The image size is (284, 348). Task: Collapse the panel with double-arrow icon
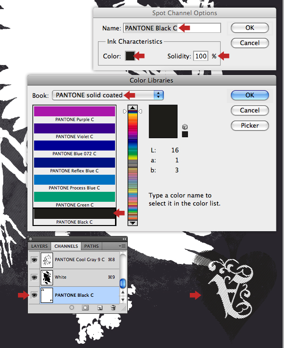tap(124, 239)
